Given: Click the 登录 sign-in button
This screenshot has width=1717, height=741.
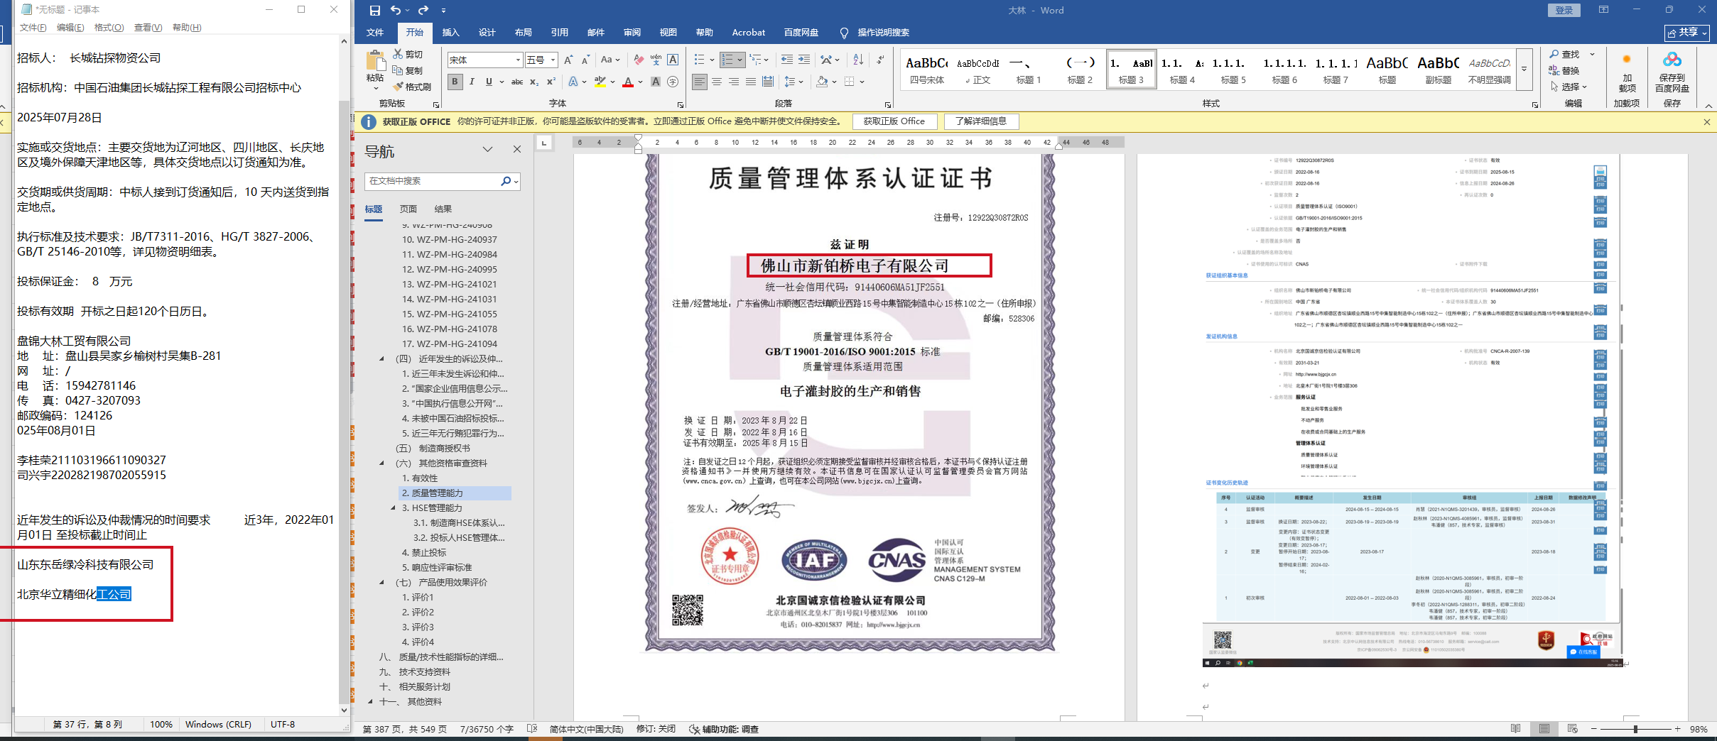Looking at the screenshot, I should (x=1564, y=10).
